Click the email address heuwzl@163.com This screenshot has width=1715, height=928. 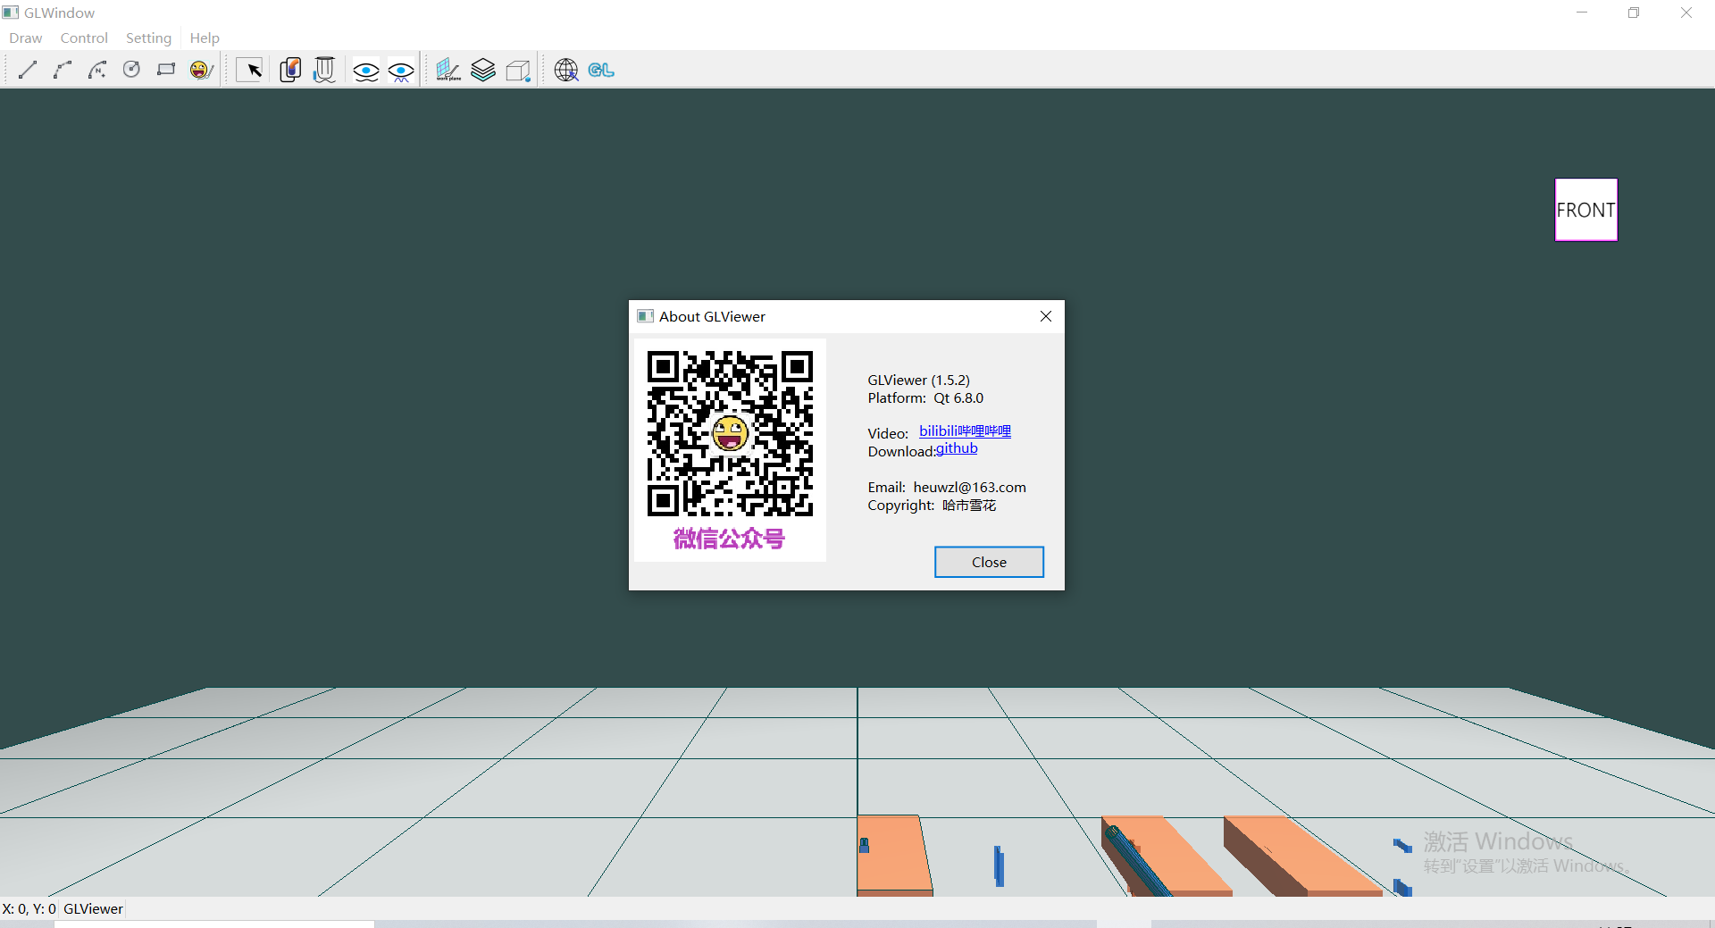969,487
